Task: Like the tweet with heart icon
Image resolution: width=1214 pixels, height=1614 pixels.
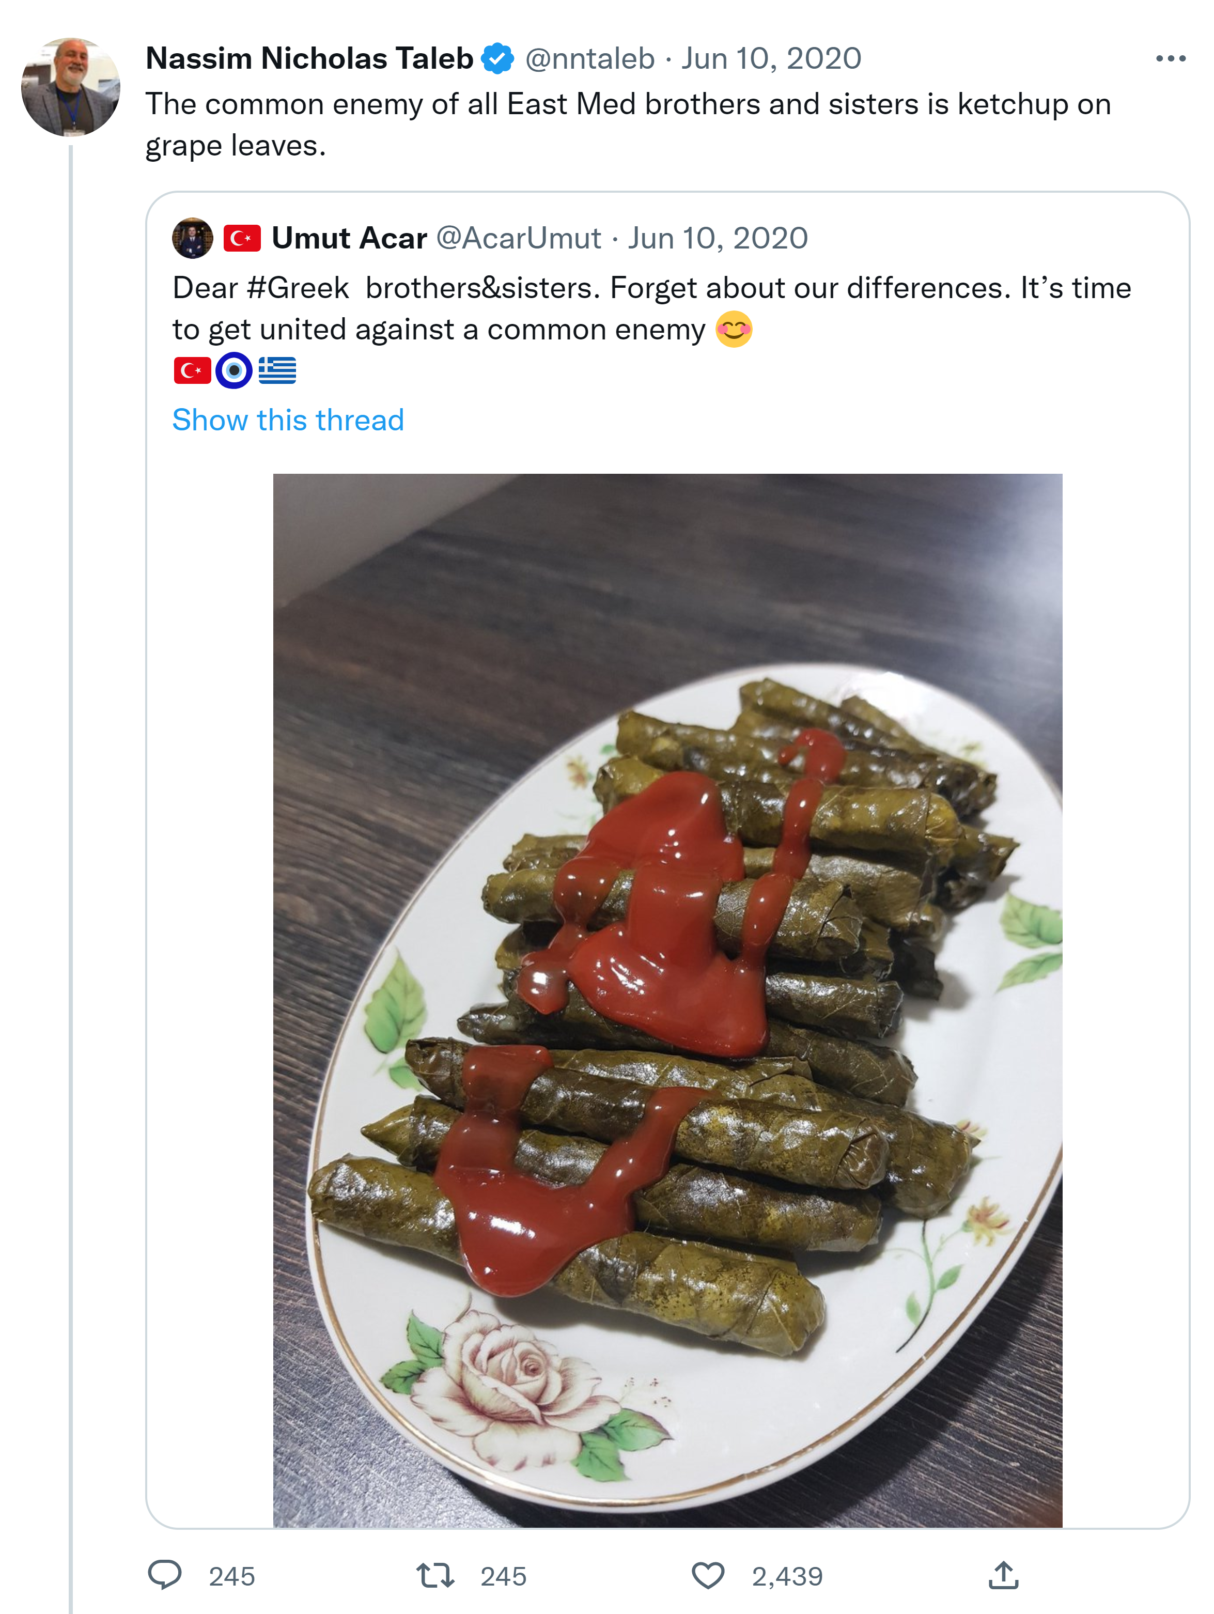Action: pyautogui.click(x=708, y=1575)
